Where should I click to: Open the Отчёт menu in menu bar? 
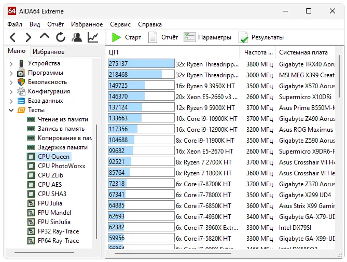pyautogui.click(x=55, y=24)
